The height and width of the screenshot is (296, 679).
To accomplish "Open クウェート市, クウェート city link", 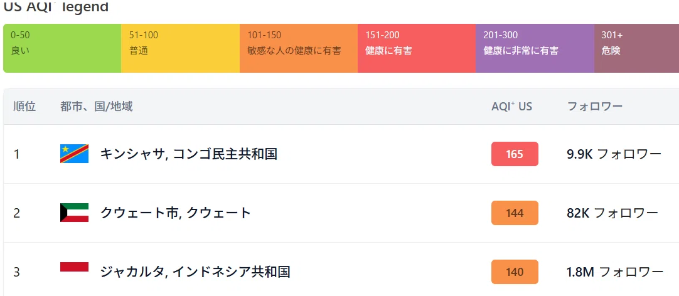I will 175,213.
